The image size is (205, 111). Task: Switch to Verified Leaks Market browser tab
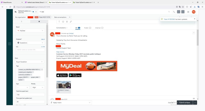pyautogui.click(x=36, y=2)
